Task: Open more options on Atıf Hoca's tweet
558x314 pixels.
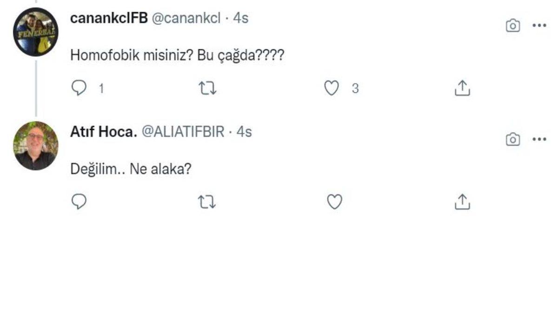Action: (539, 139)
